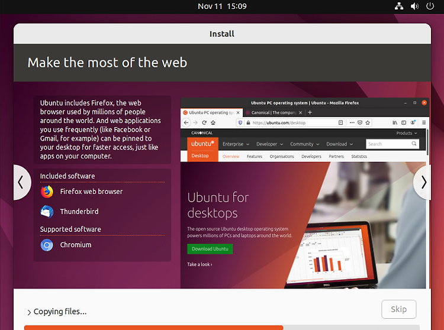Select the Firefox web browser label
444x330 pixels.
pyautogui.click(x=91, y=192)
